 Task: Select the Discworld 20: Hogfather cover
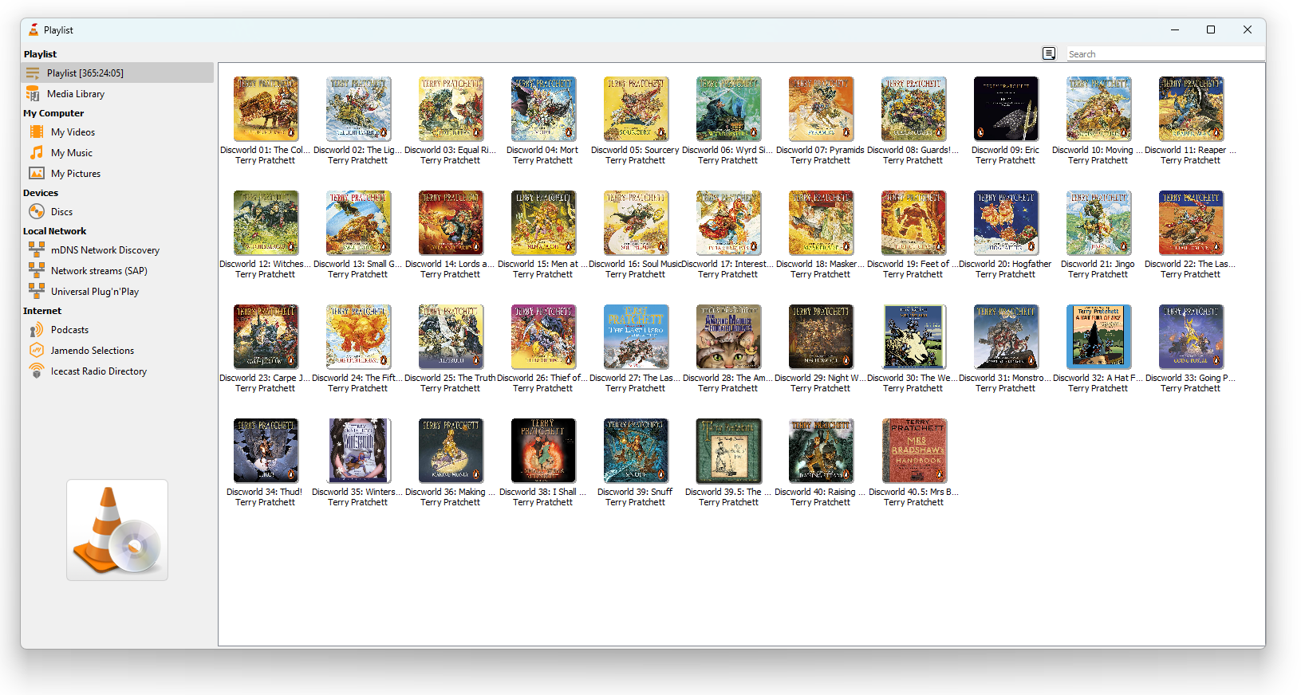1006,223
